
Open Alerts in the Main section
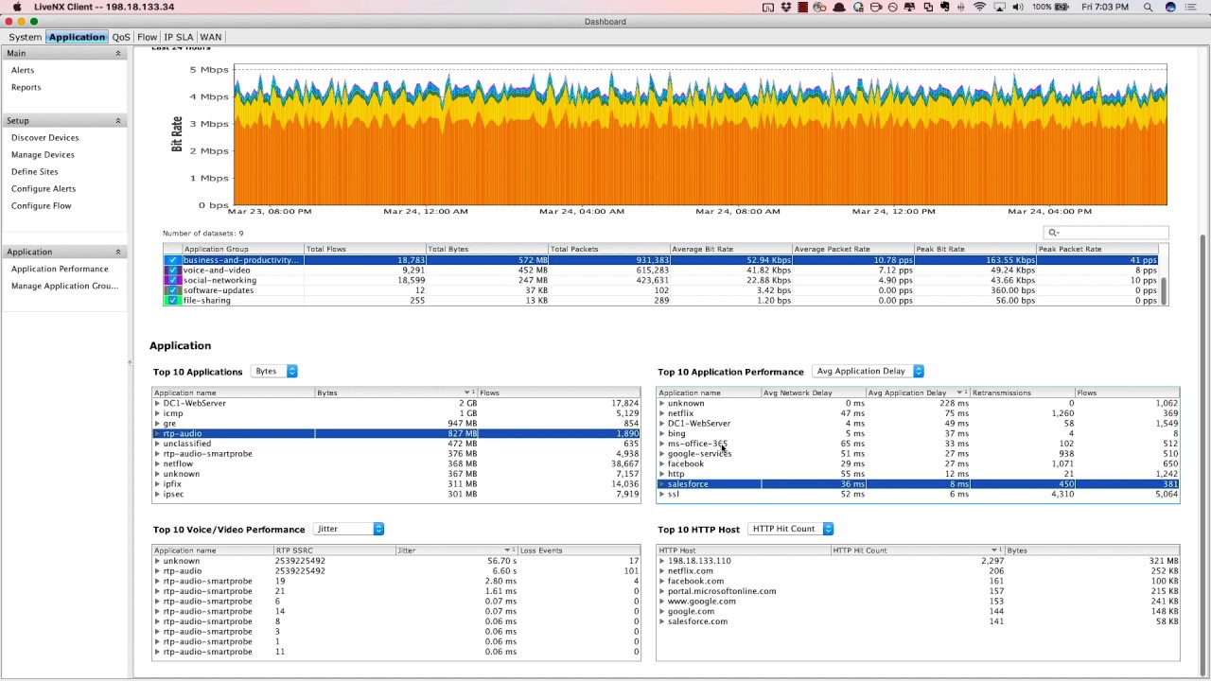[x=23, y=70]
